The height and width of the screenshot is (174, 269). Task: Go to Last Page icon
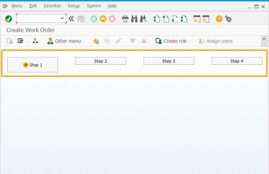click(184, 19)
